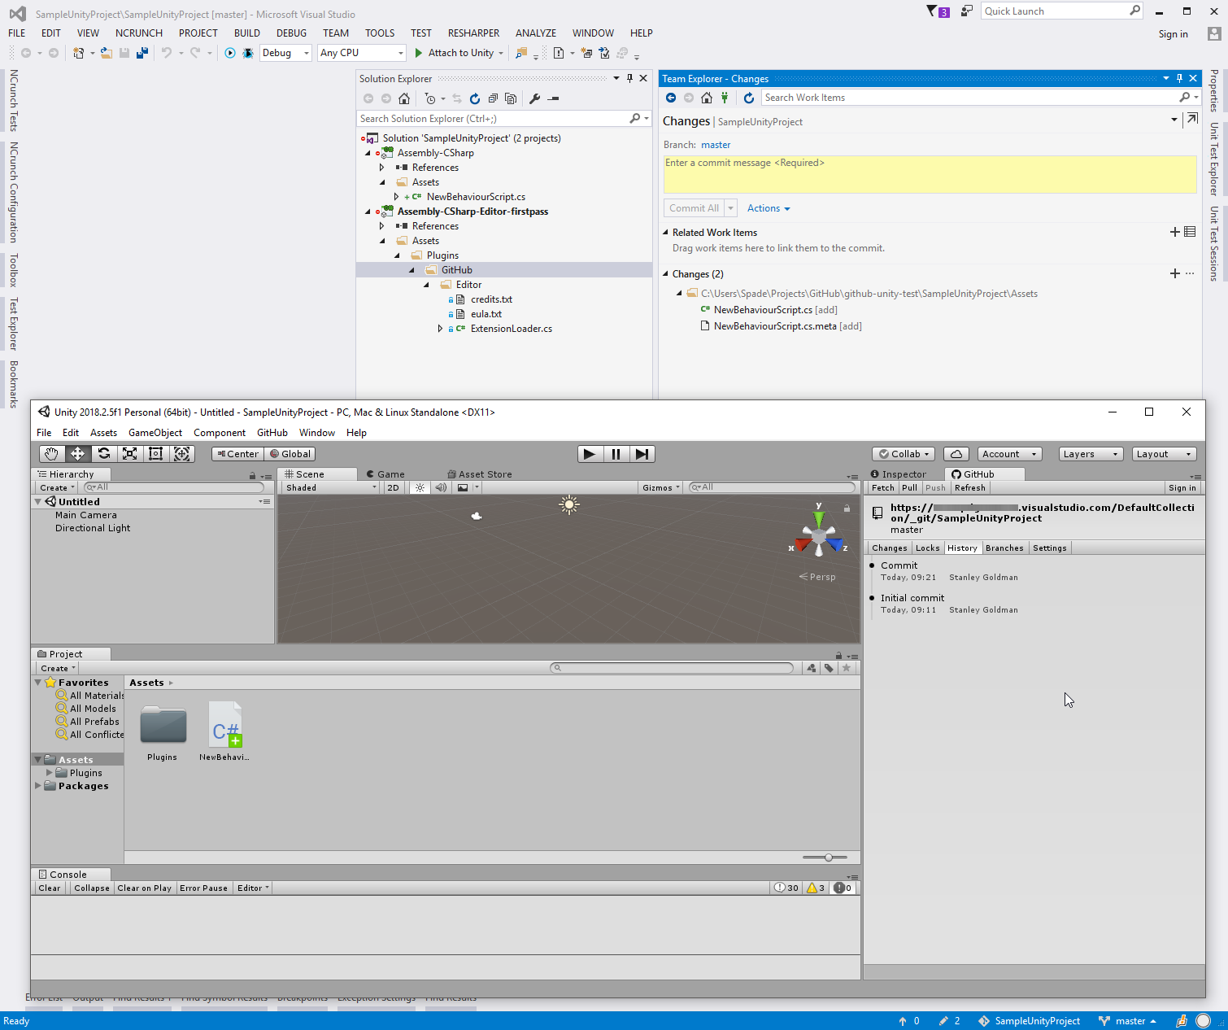Image resolution: width=1228 pixels, height=1030 pixels.
Task: Click the Pull button in GitHub panel
Action: tap(910, 488)
